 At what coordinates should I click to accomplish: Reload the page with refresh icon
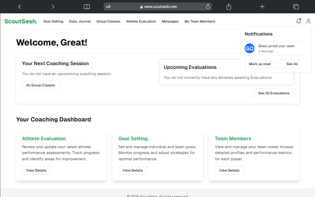click(x=208, y=7)
